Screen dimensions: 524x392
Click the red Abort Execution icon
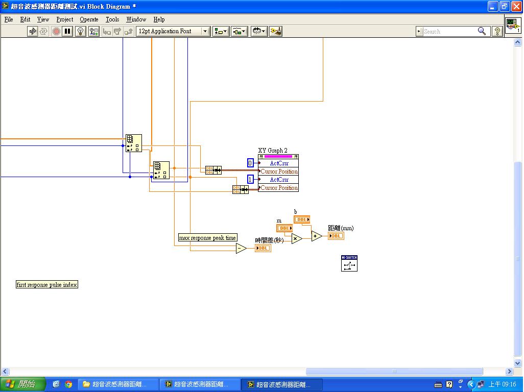56,31
